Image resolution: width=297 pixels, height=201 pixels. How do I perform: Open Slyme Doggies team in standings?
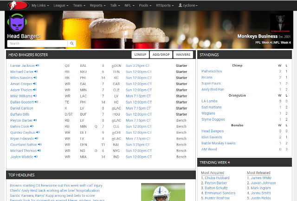[x=213, y=119]
